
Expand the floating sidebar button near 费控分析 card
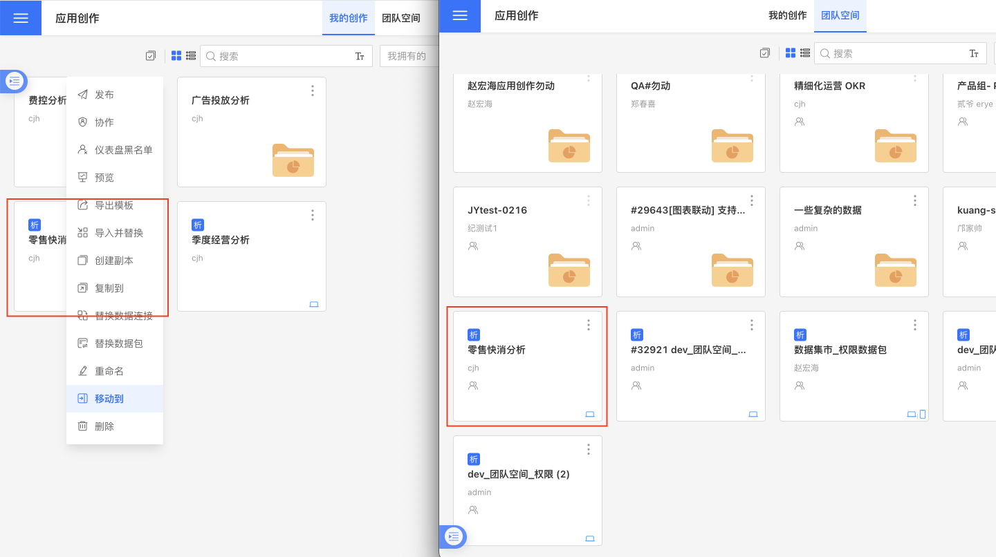[x=15, y=82]
